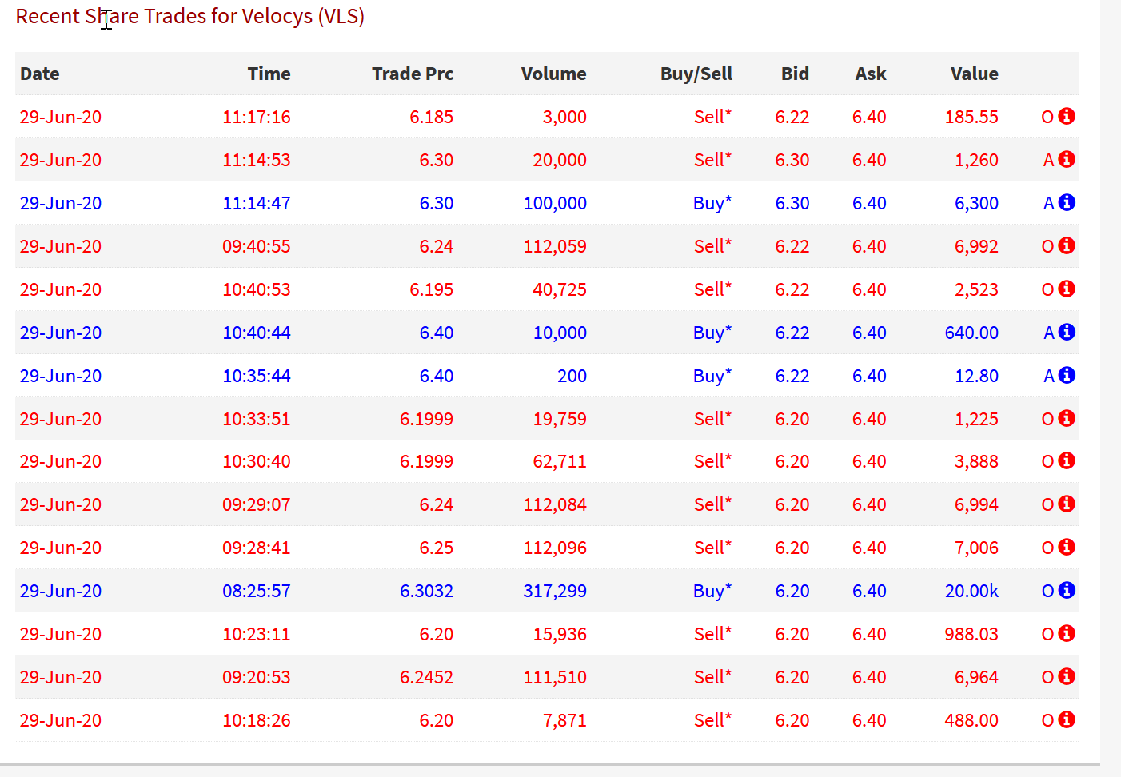Select volume 7,871
The image size is (1121, 777).
[x=564, y=720]
